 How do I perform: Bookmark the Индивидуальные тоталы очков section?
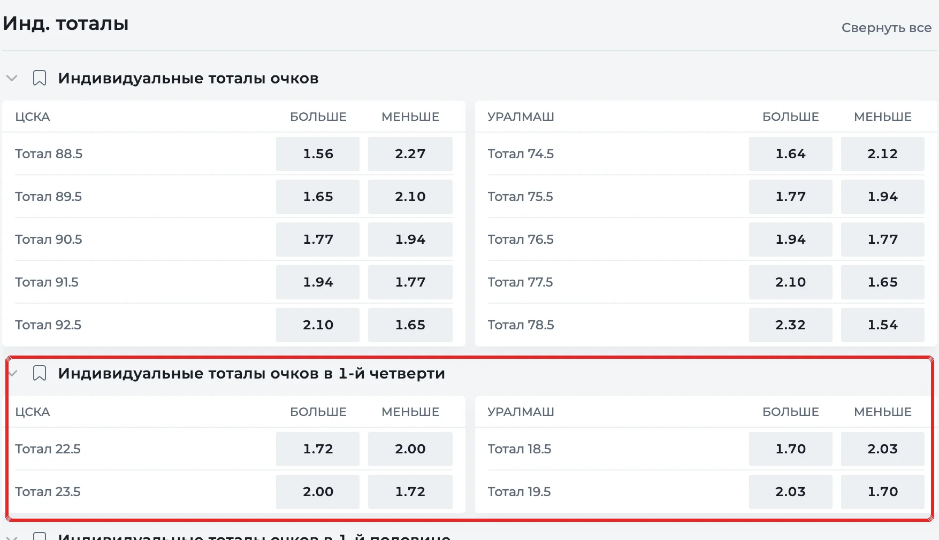40,78
